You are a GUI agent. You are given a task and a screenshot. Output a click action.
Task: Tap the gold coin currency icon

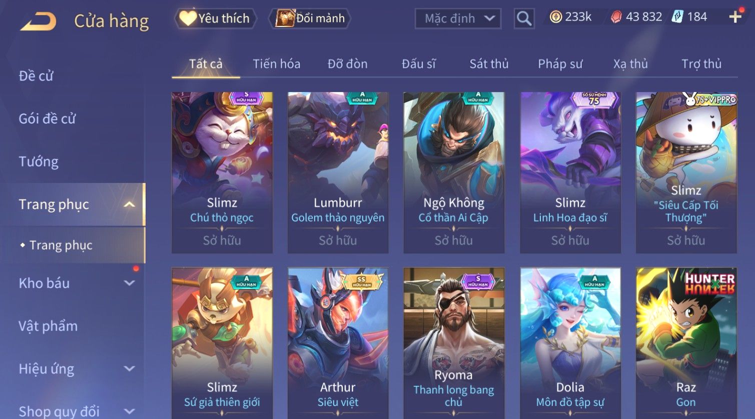pyautogui.click(x=555, y=17)
